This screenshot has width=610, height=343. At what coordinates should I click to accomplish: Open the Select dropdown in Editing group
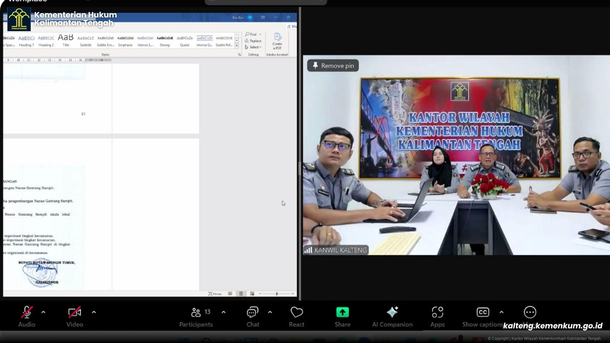click(x=254, y=47)
